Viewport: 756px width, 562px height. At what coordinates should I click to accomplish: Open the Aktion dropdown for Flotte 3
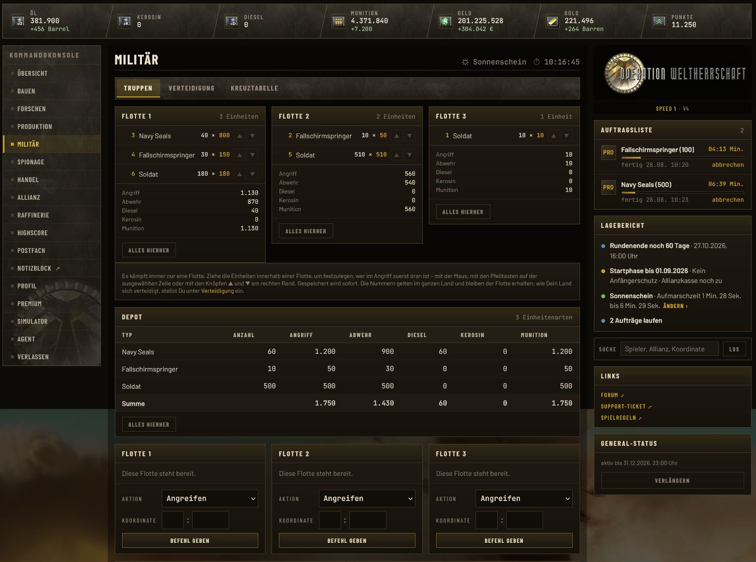[x=524, y=499]
